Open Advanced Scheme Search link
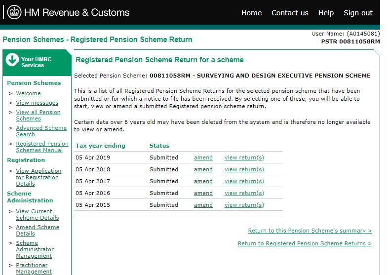Image resolution: width=390 pixels, height=275 pixels. pos(41,131)
